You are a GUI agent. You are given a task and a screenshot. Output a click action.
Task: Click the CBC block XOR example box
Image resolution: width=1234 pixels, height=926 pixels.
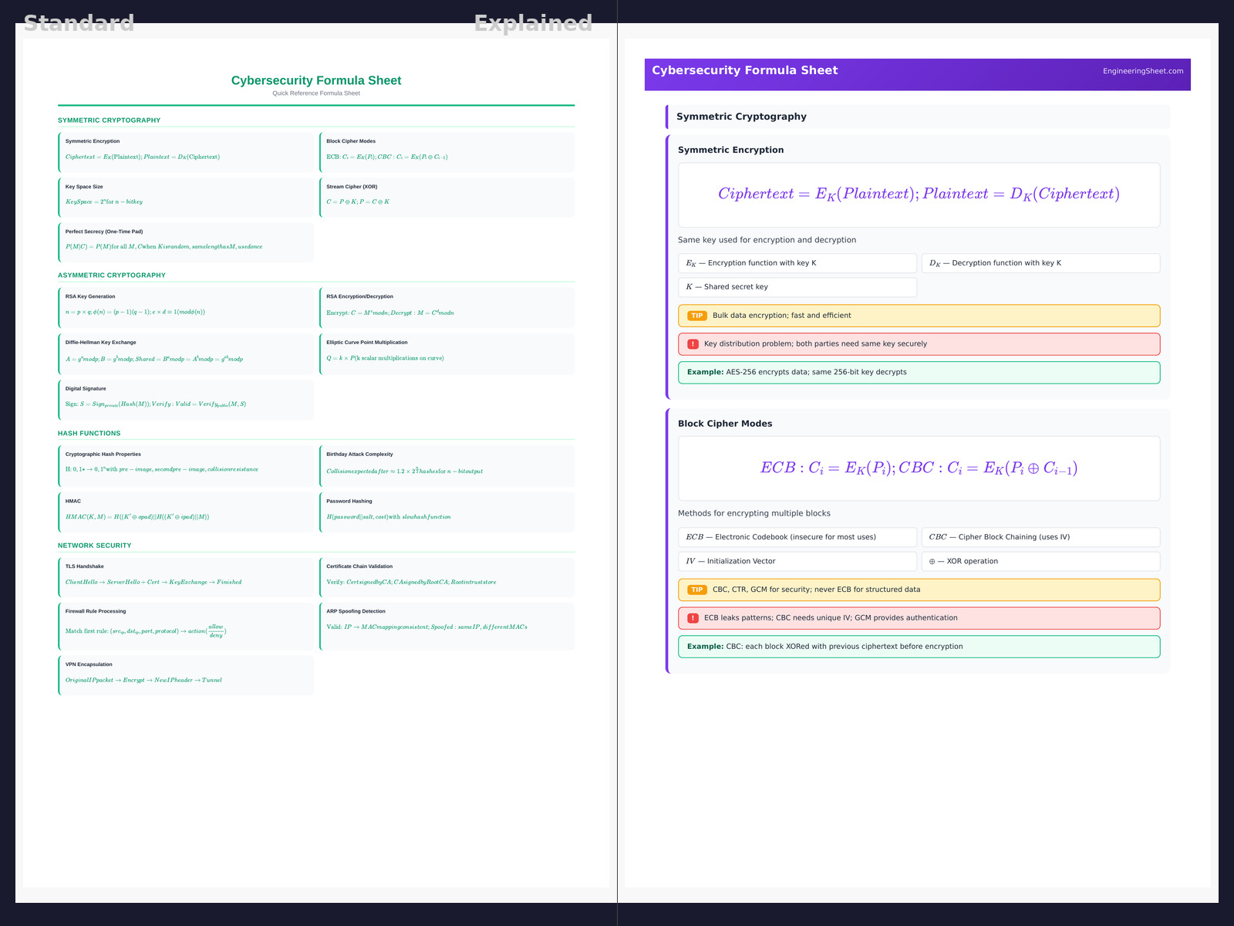(919, 647)
